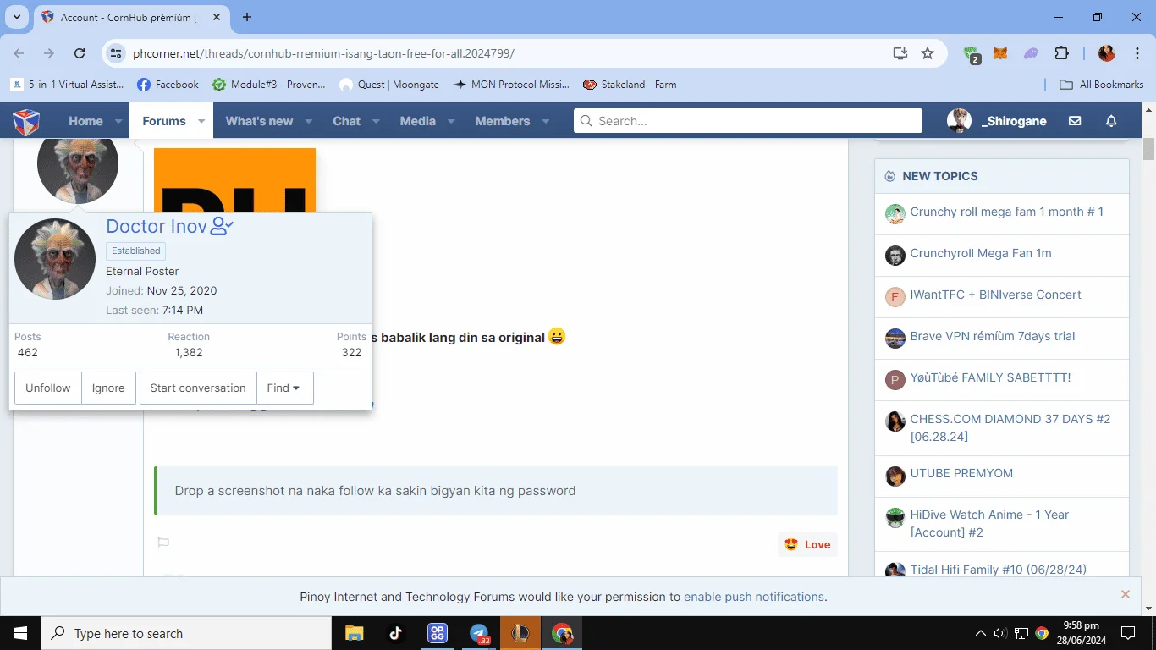The image size is (1156, 650).
Task: Expand the Media menu dropdown arrow
Action: pyautogui.click(x=451, y=121)
